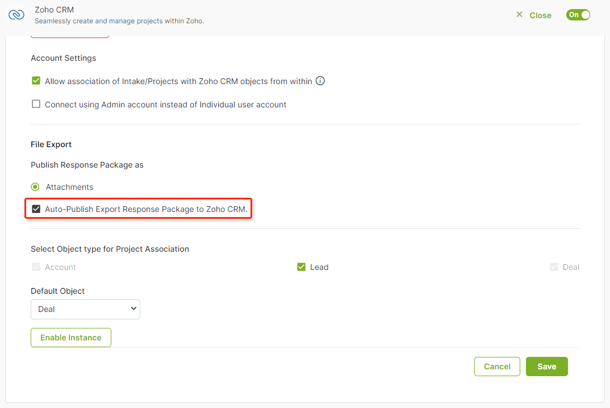
Task: Click the Cancel button
Action: [497, 367]
